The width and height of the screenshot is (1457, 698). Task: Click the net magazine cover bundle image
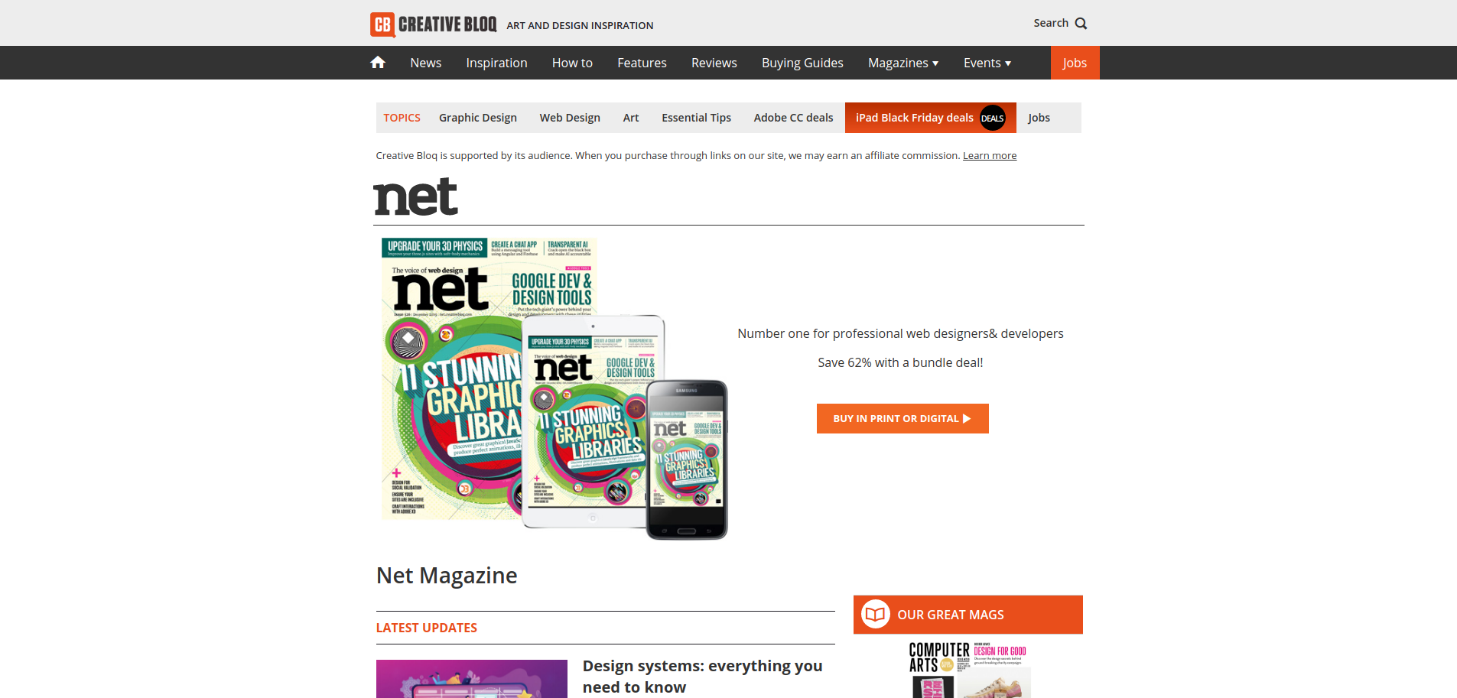tap(555, 388)
